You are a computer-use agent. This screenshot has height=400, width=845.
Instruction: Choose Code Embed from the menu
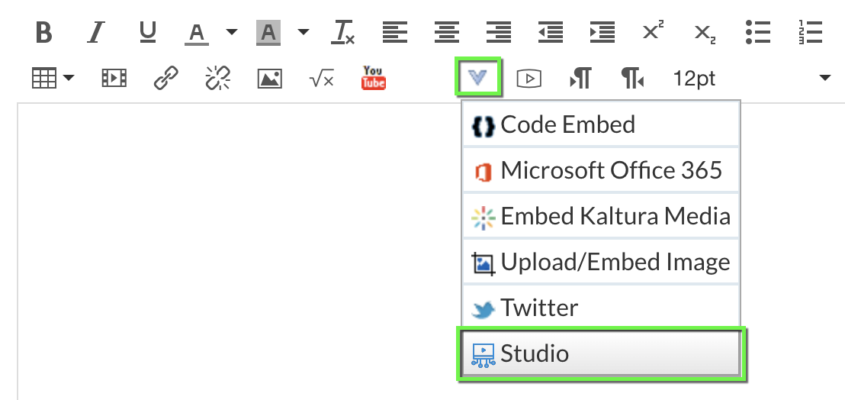(601, 124)
